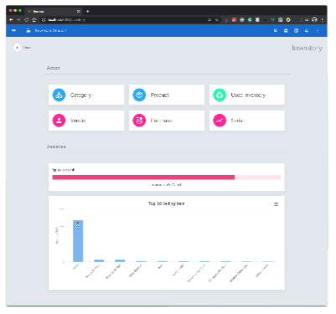Open the pink trend-line chart icon

[220, 121]
